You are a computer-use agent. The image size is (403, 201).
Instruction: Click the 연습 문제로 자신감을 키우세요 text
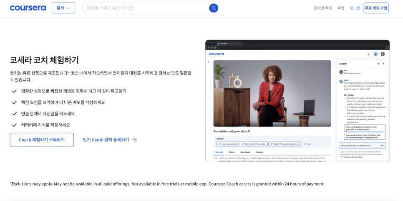pyautogui.click(x=48, y=114)
